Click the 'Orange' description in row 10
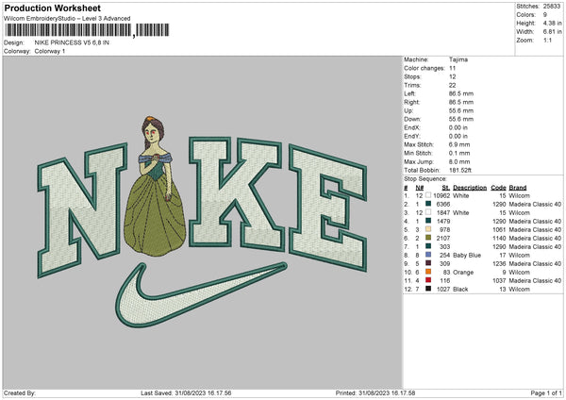 click(x=463, y=273)
